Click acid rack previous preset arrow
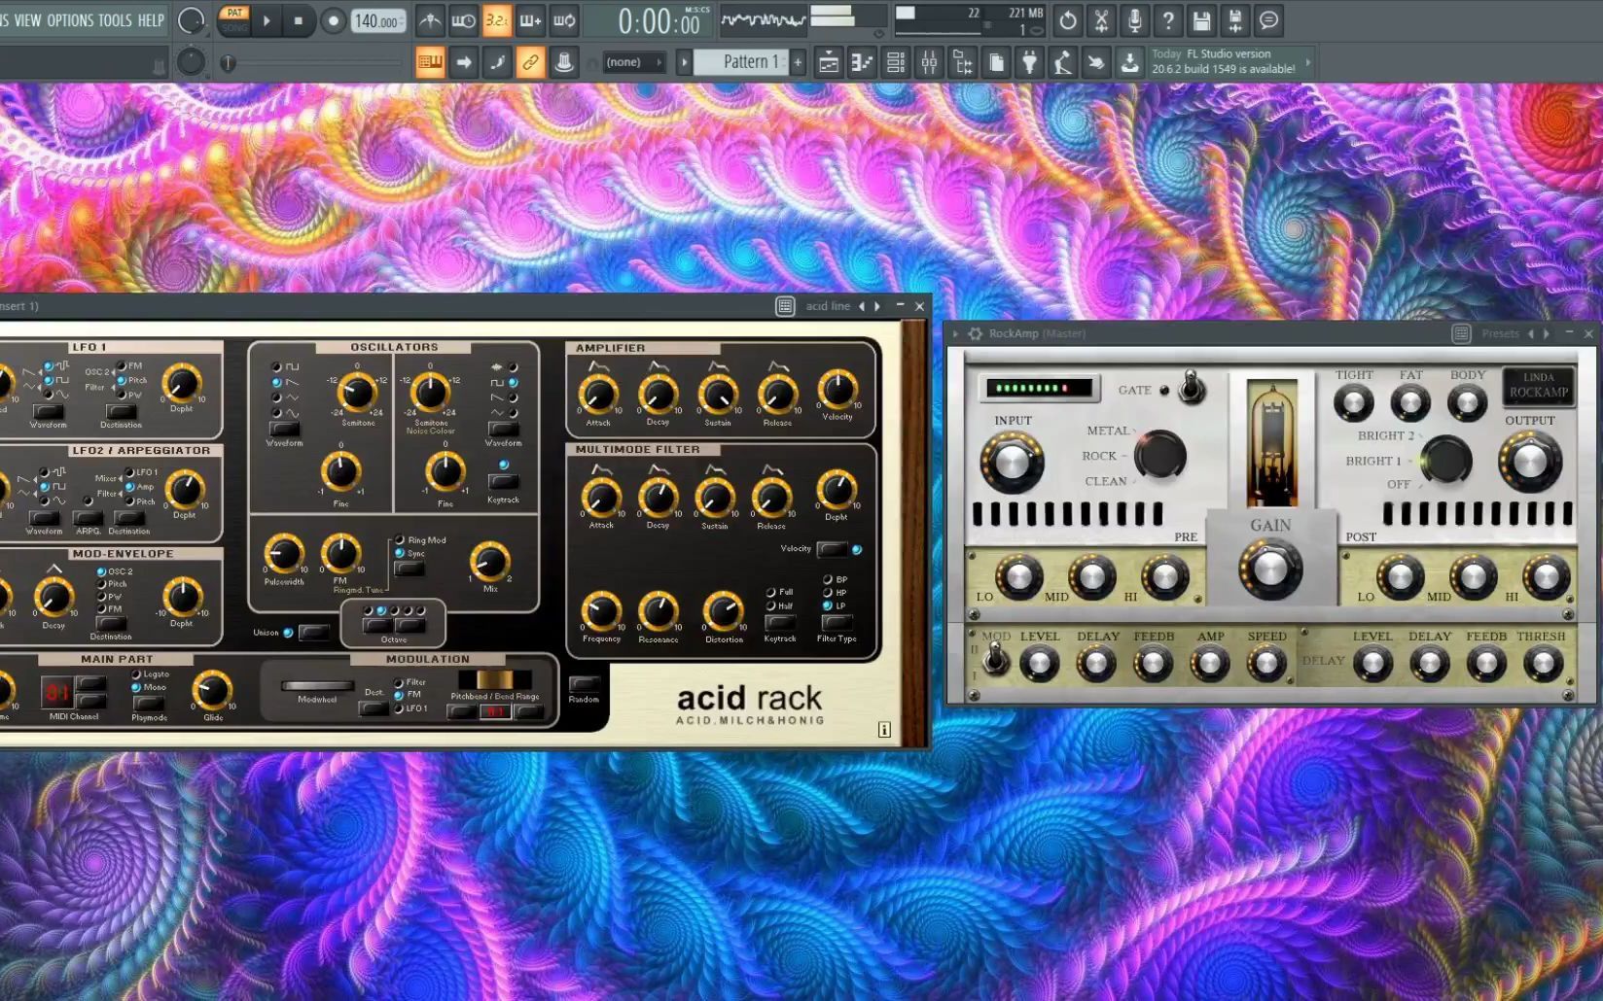This screenshot has width=1603, height=1001. click(861, 306)
